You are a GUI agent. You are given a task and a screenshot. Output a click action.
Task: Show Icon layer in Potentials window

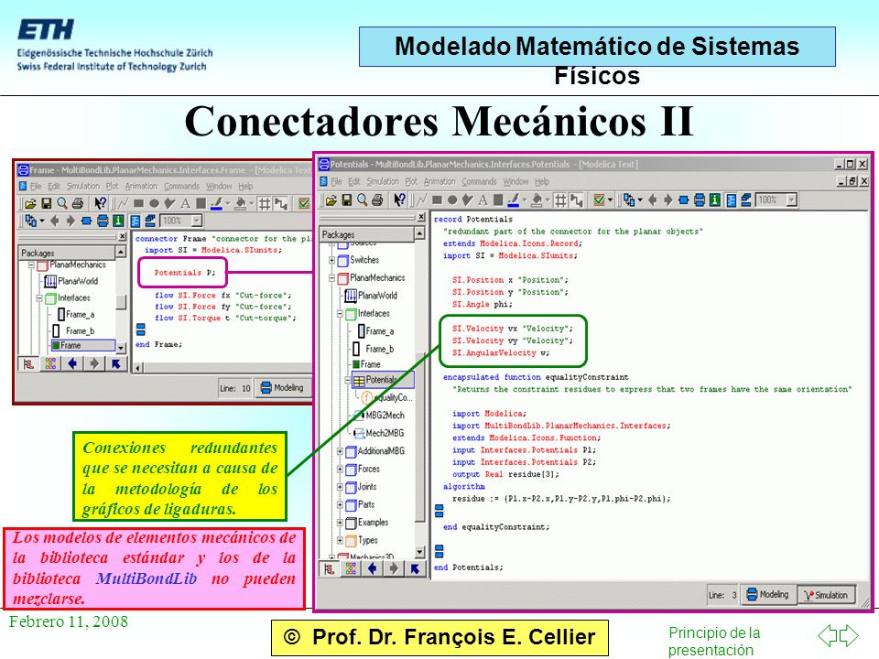[683, 200]
